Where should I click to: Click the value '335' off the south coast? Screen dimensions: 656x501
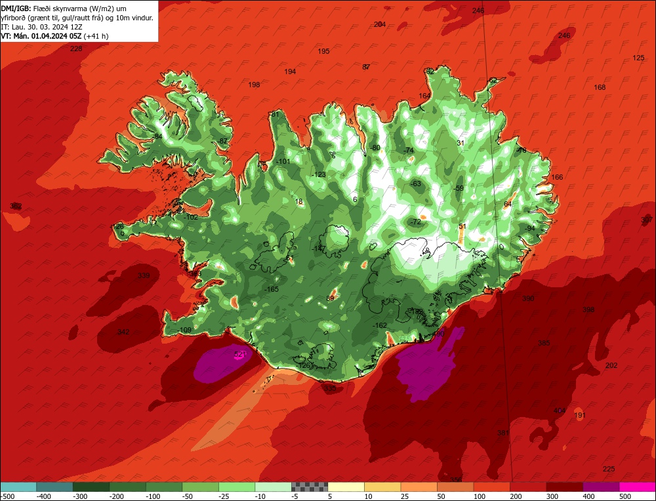click(330, 388)
